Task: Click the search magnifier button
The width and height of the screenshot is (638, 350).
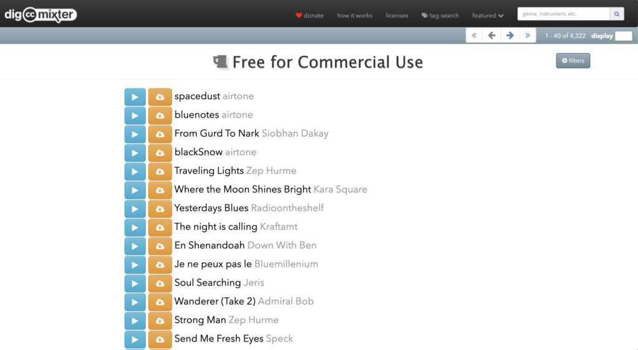Action: [616, 14]
